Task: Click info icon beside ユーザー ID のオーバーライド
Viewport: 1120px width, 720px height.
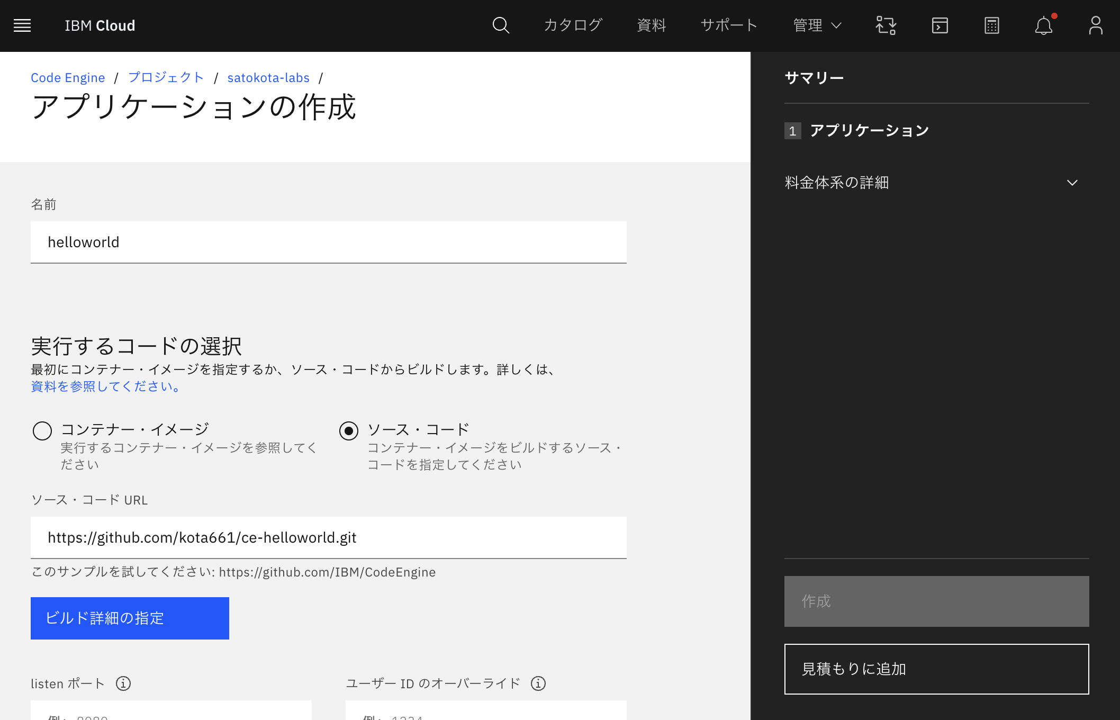Action: pos(538,683)
